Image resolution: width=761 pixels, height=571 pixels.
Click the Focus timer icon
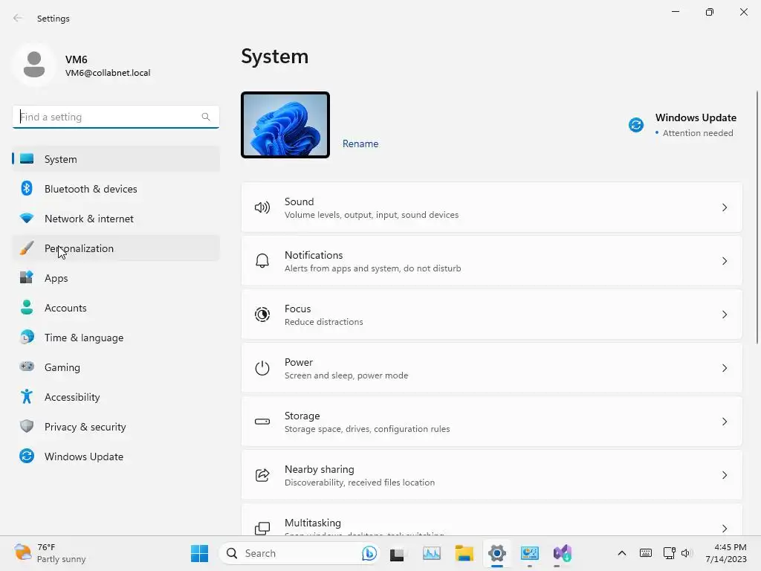tap(262, 314)
